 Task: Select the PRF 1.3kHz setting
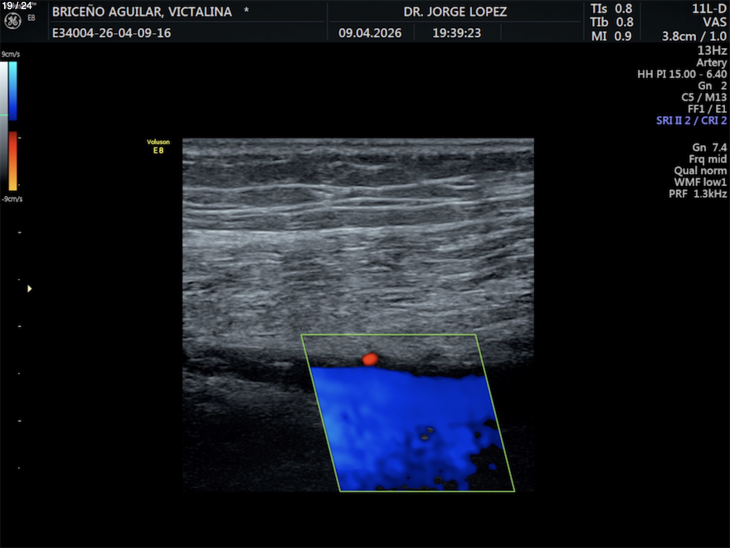(698, 194)
